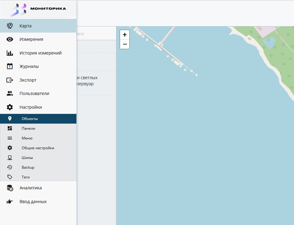Click the map pin icon beside Карта
The height and width of the screenshot is (225, 294).
[10, 26]
